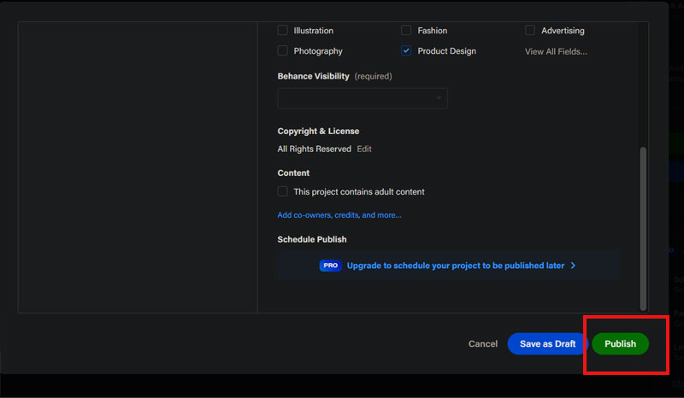Viewport: 684px width, 398px height.
Task: Publish the project
Action: [620, 343]
